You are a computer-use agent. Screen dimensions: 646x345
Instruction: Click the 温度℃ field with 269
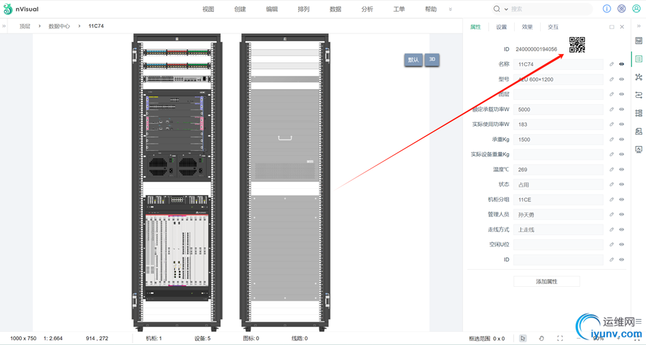[558, 169]
